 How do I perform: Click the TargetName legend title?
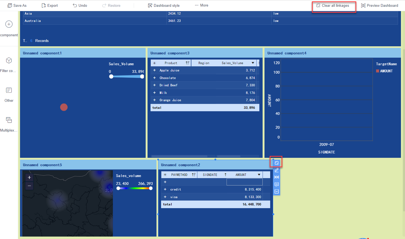coord(386,64)
